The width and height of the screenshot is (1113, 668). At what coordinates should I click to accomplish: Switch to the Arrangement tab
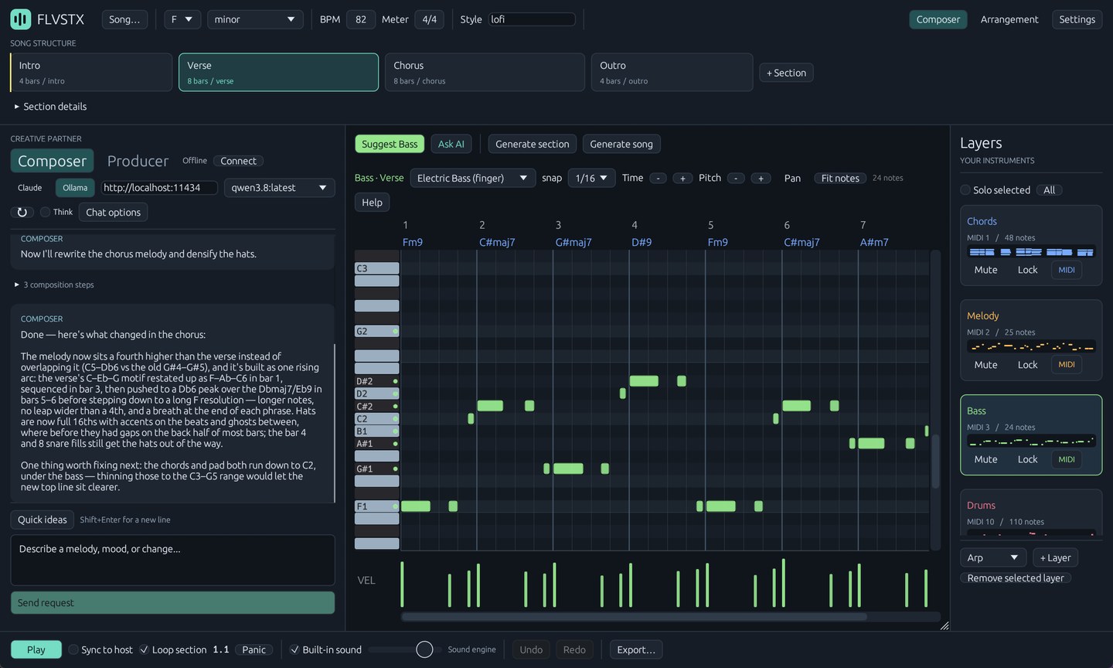[x=1009, y=19]
